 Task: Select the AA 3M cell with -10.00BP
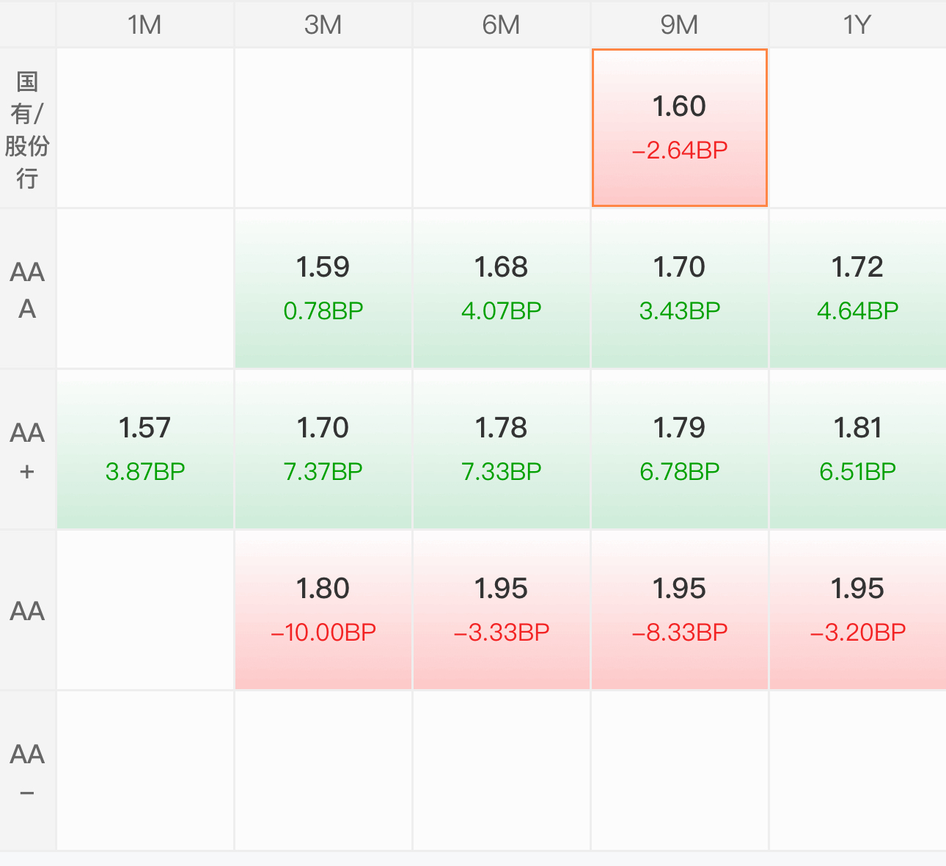(x=323, y=610)
